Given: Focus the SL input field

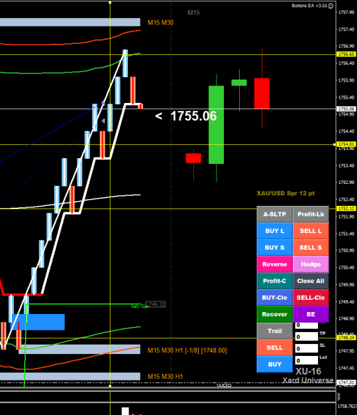Looking at the screenshot, I should (x=307, y=349).
